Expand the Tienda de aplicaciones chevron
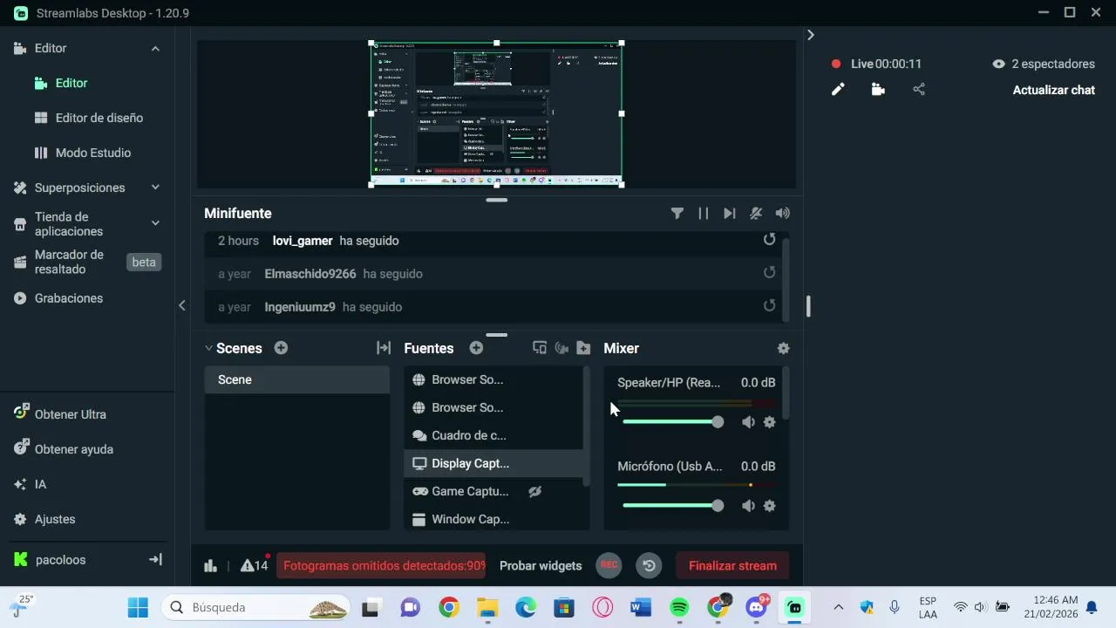 coord(155,223)
